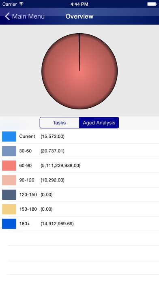The image size is (159, 282).
Task: Click the Overview title in header
Action: point(79,16)
